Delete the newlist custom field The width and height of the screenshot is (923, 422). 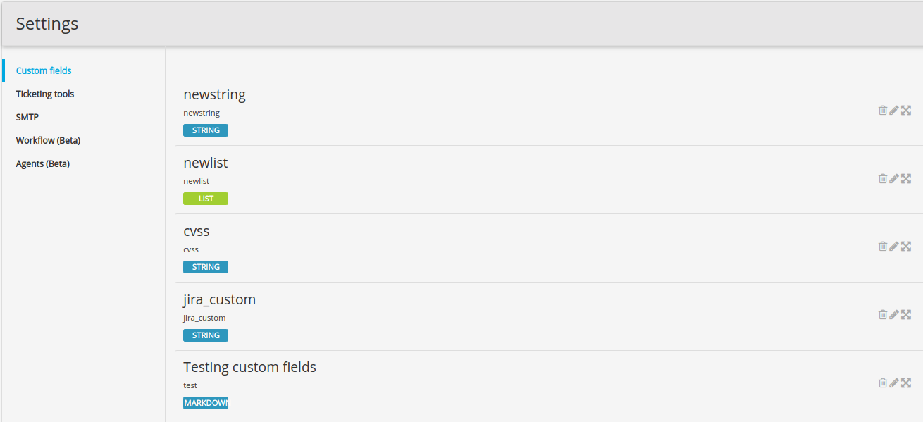pyautogui.click(x=882, y=178)
